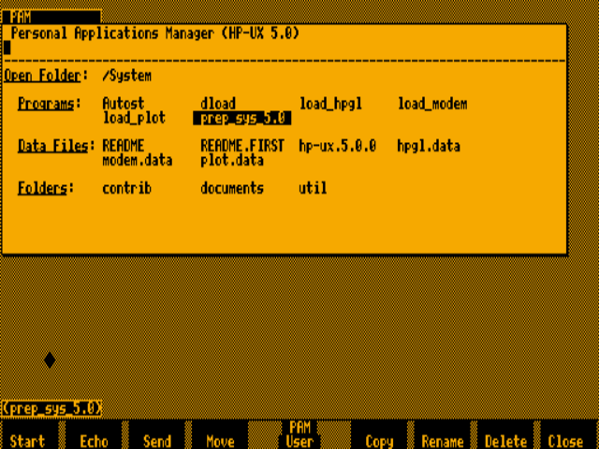Click the Start softkey
Image resolution: width=599 pixels, height=449 pixels.
(29, 435)
